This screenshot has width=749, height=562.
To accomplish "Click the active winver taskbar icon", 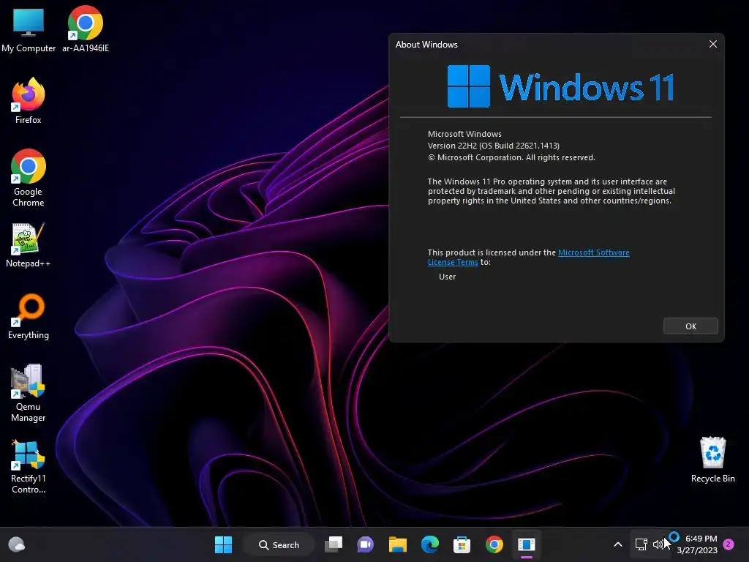I will coord(527,544).
